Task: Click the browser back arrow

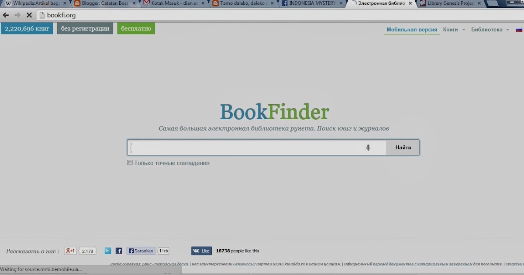Action: tap(6, 15)
